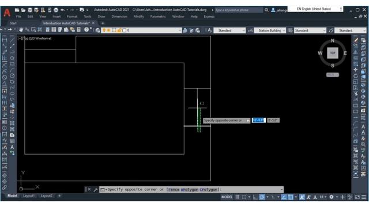Screen dimensions: 369x207
Task: Select the Erase tool in Modify toolbar
Action: coord(356,40)
